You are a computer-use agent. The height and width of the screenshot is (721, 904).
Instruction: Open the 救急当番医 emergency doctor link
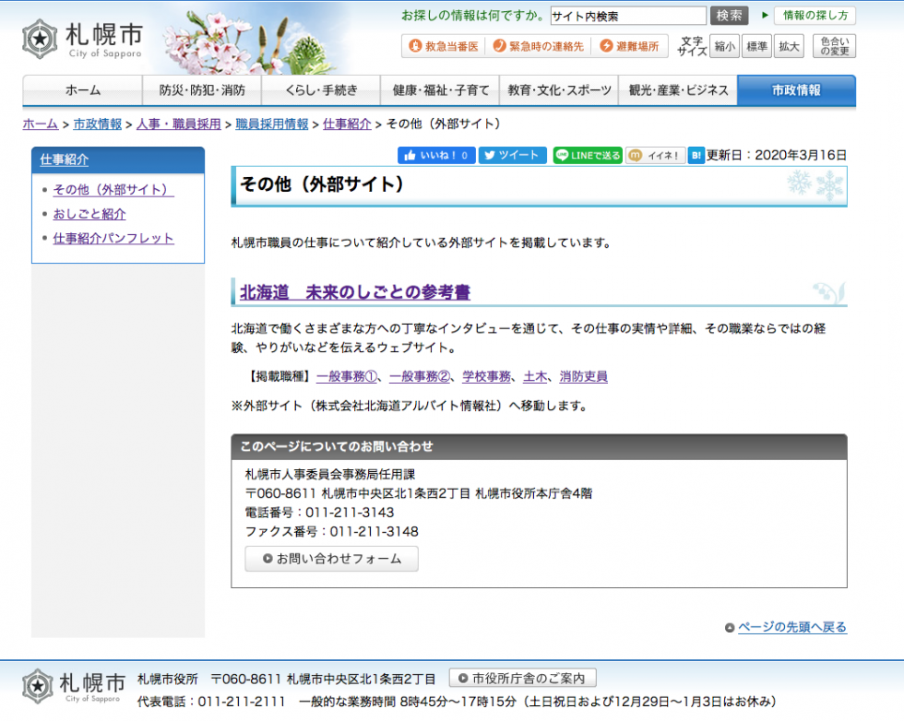click(444, 45)
